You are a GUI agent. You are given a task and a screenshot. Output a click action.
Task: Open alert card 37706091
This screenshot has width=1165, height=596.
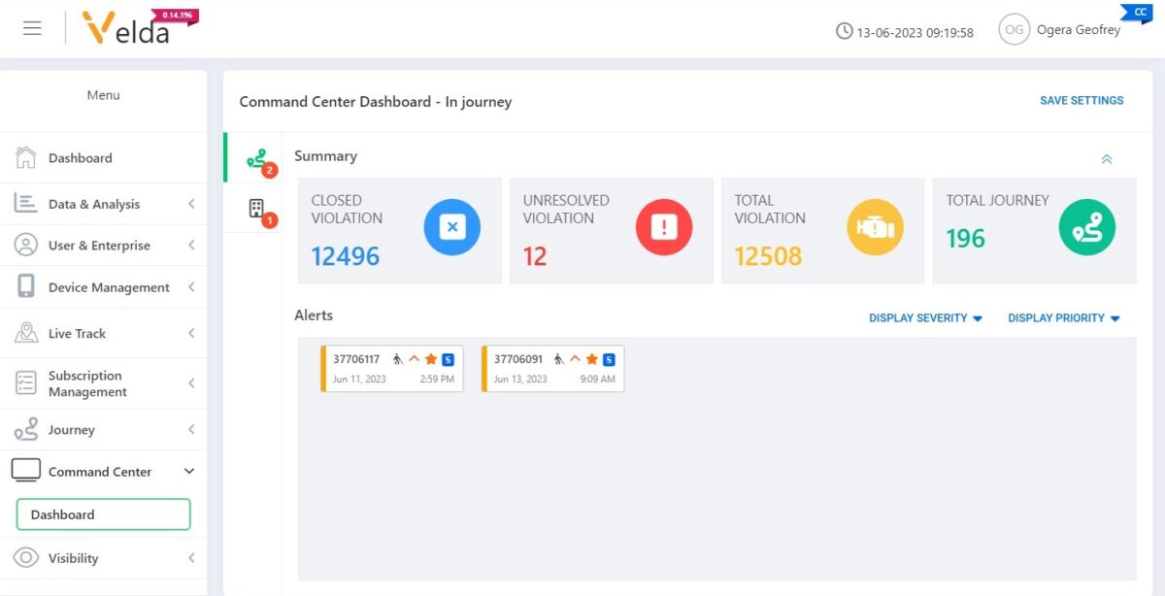coord(553,369)
